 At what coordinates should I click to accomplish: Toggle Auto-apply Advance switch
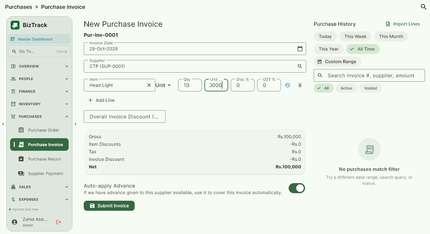click(297, 188)
